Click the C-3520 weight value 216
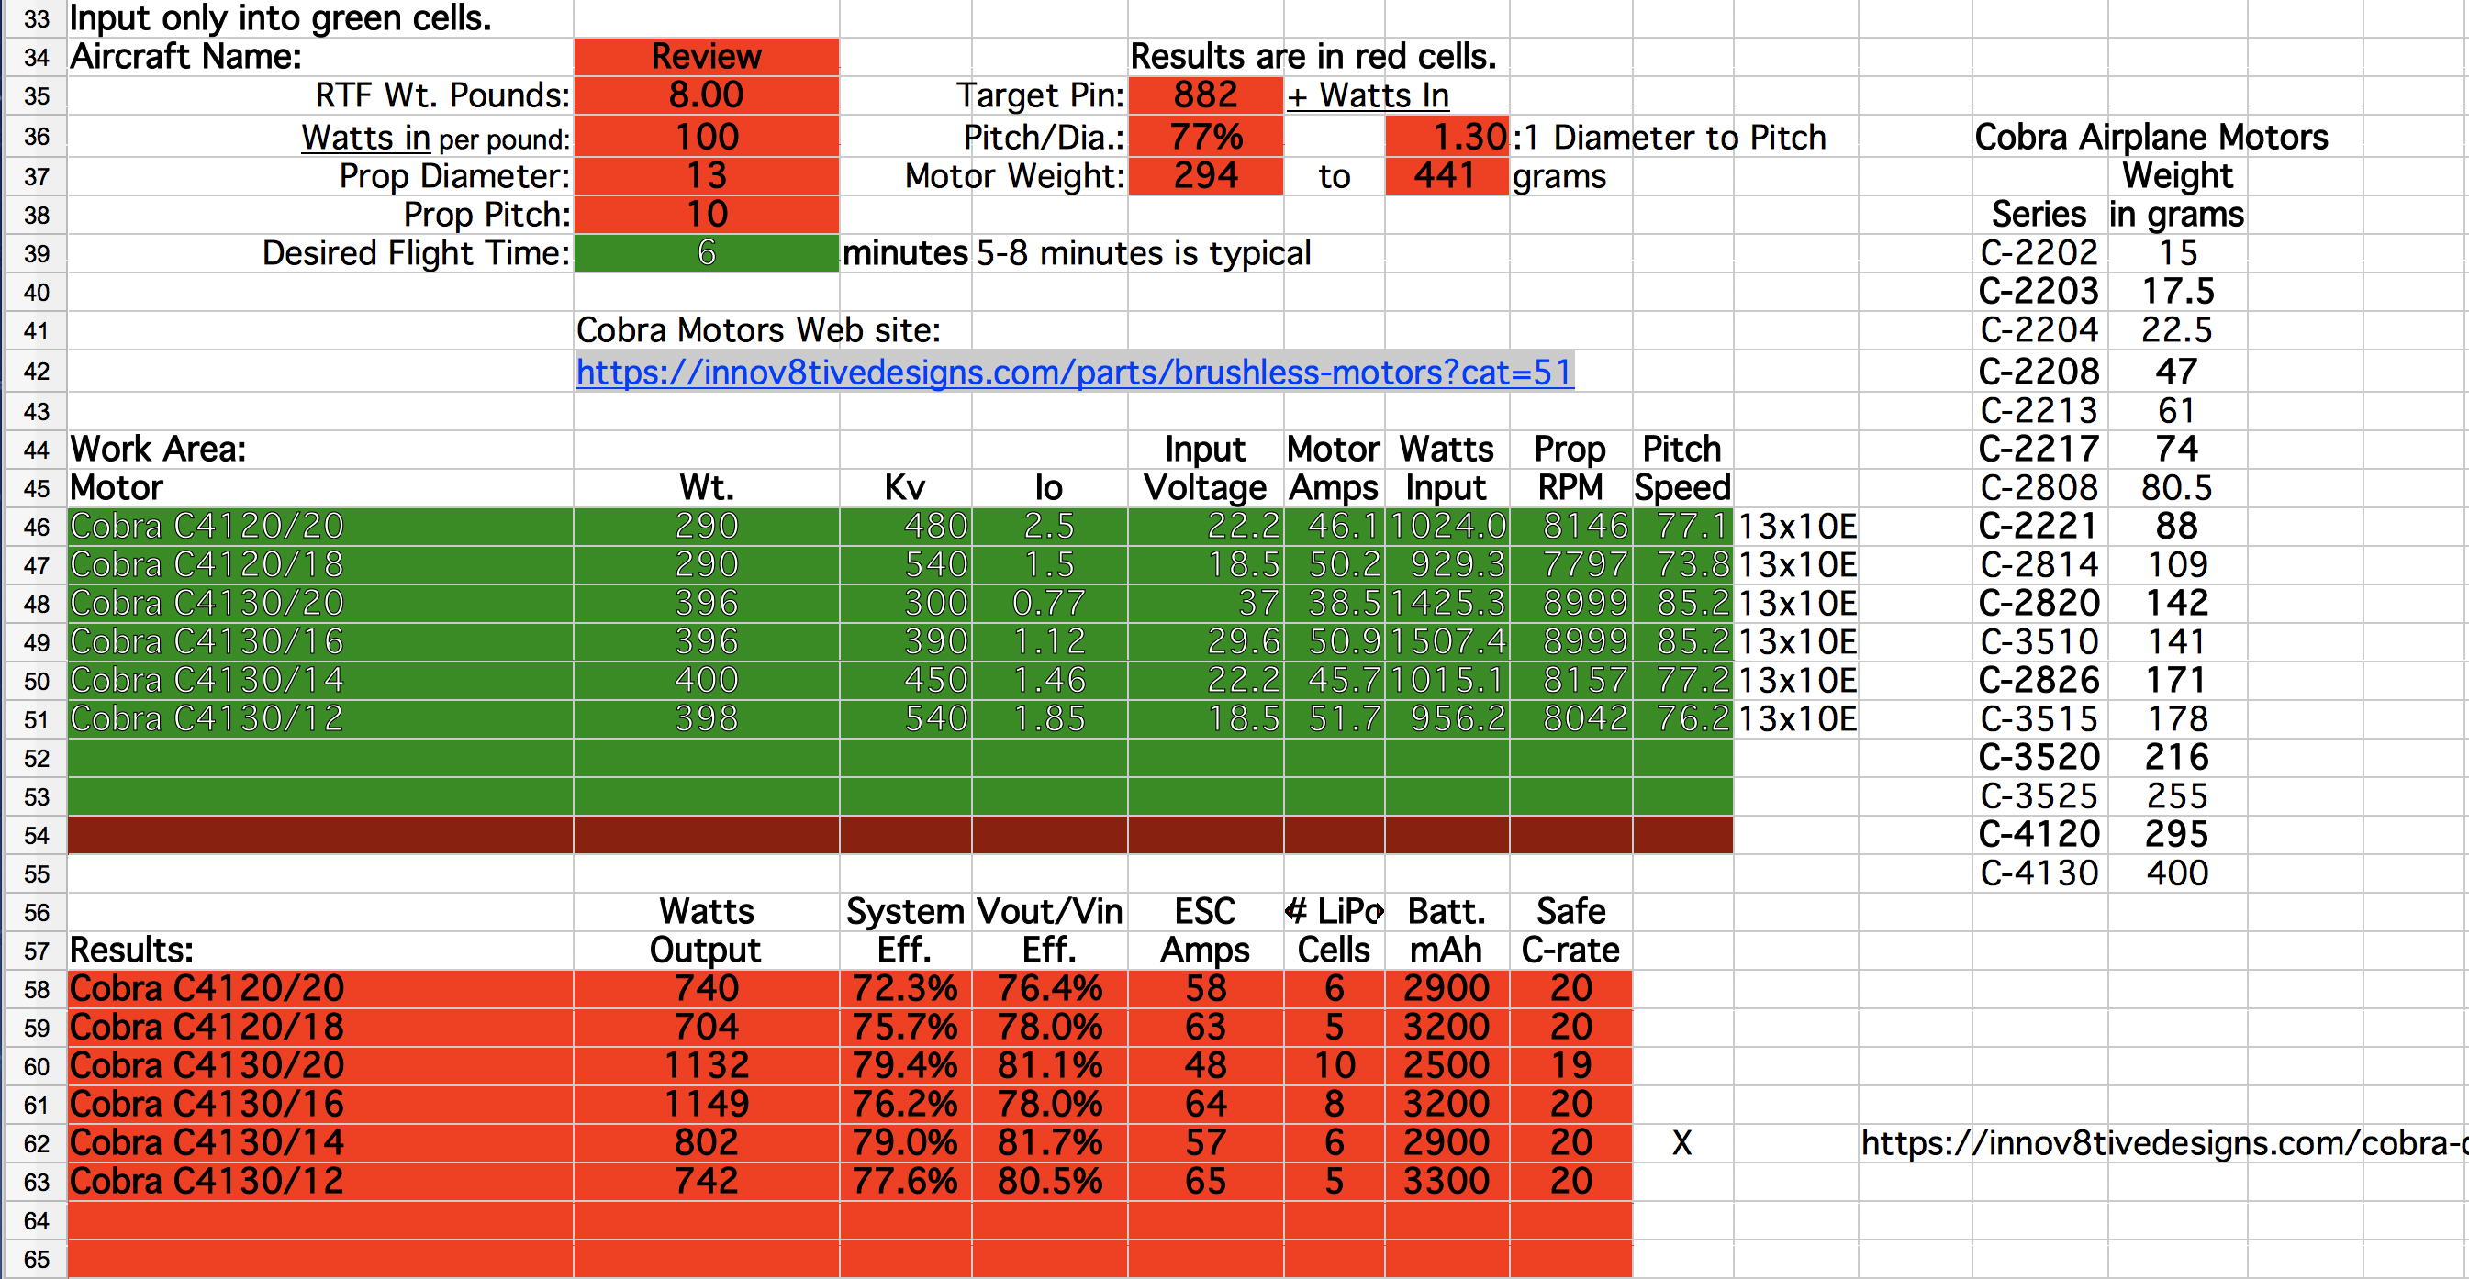This screenshot has height=1279, width=2469. pyautogui.click(x=2177, y=757)
